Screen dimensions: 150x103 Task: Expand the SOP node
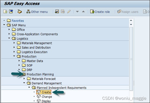[19, 65]
